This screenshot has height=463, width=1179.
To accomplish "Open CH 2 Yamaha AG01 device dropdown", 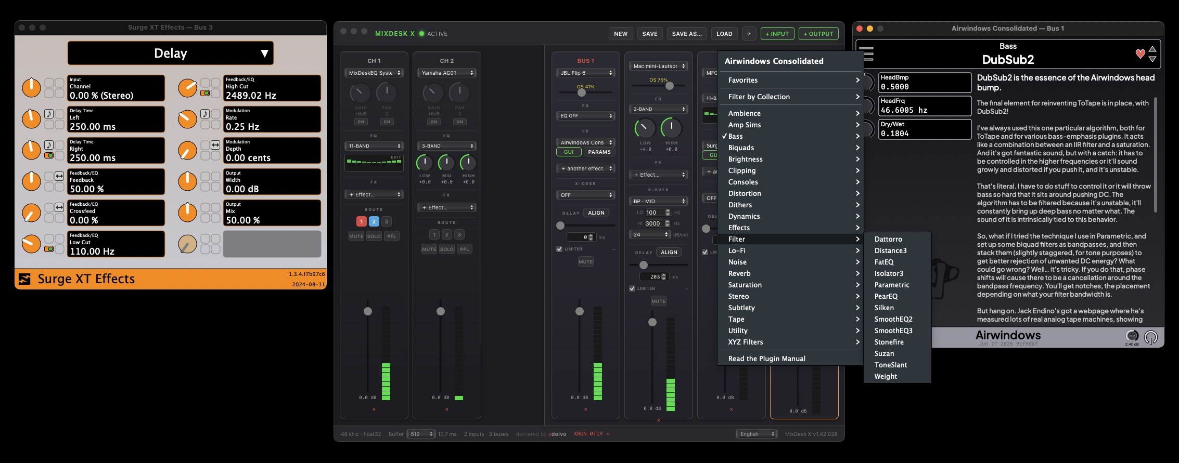I will [x=446, y=73].
